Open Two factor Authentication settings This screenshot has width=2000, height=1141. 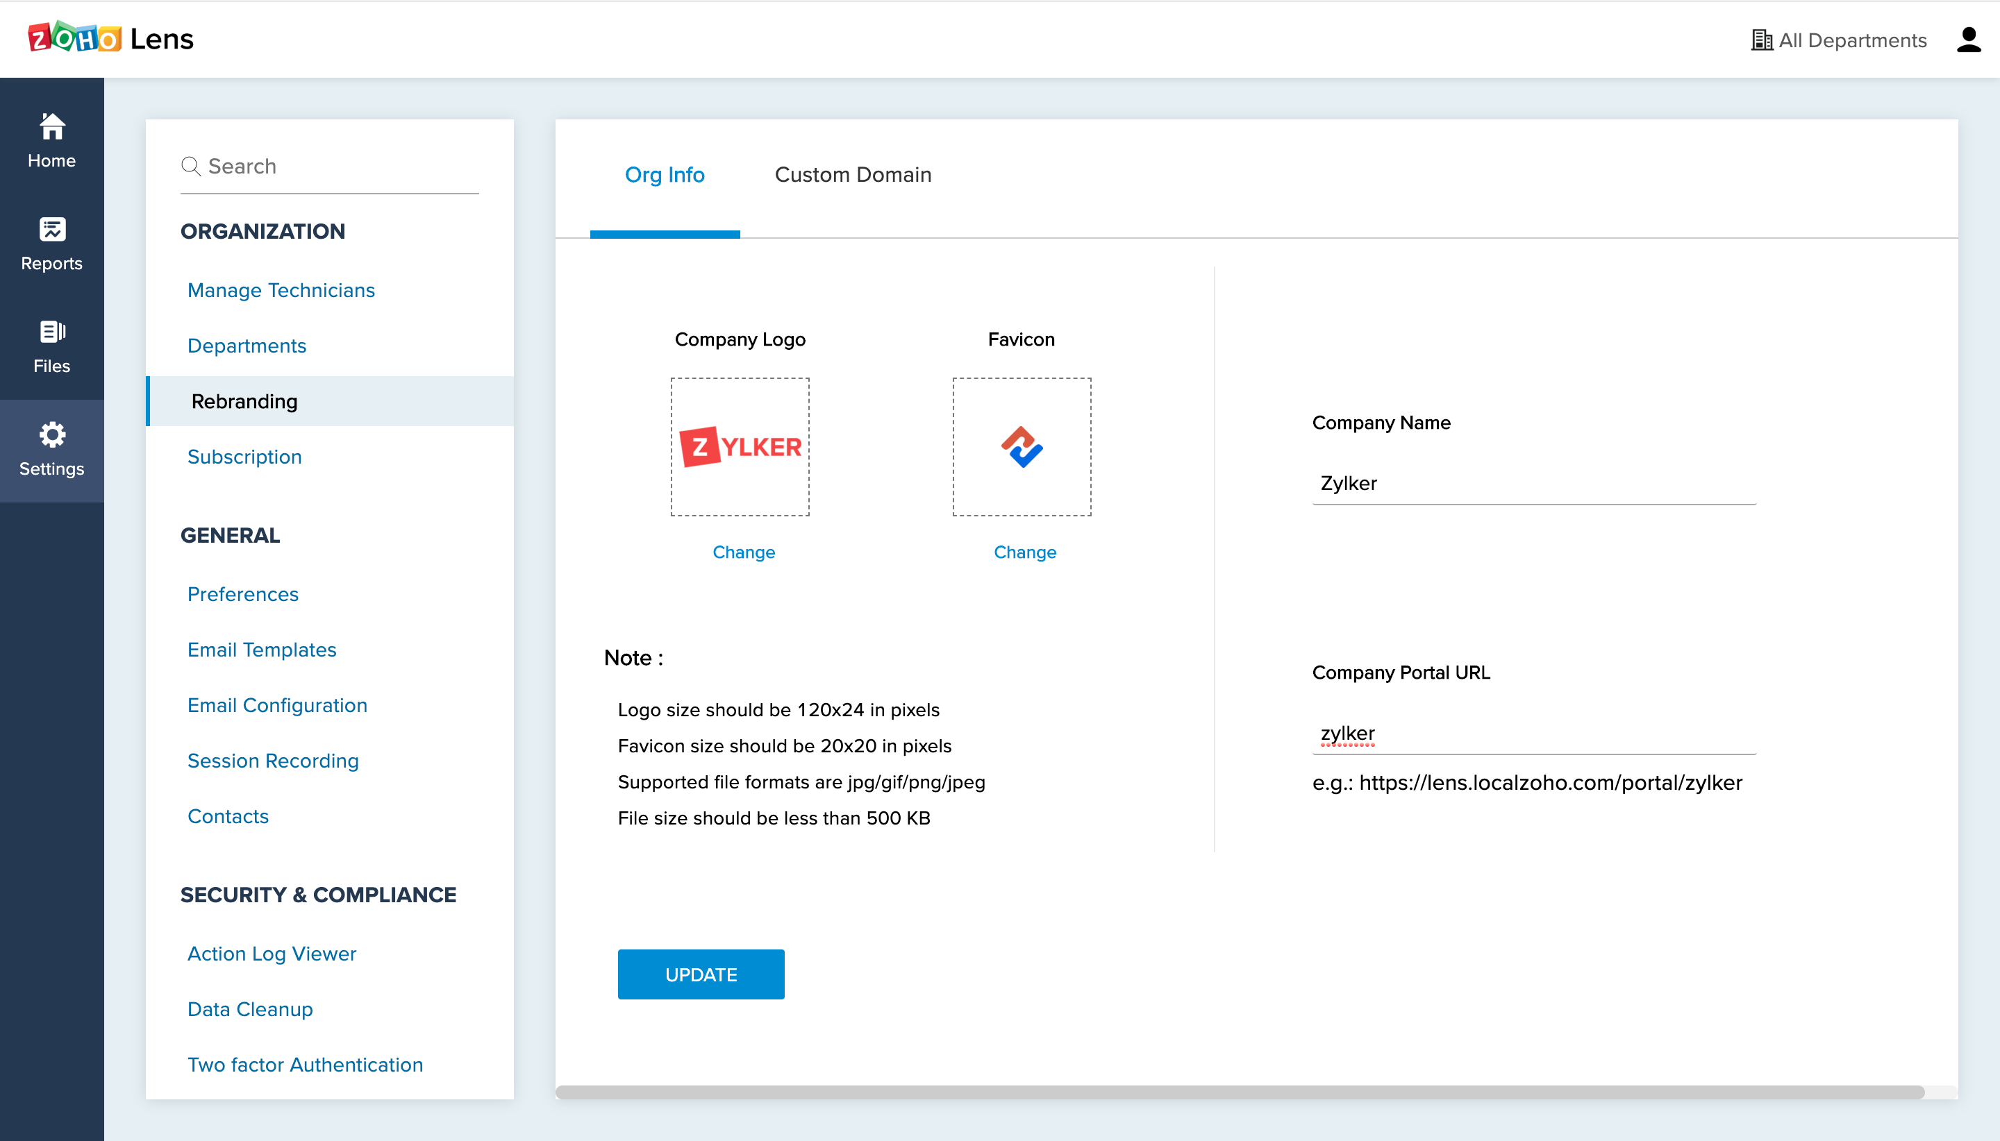pos(305,1064)
